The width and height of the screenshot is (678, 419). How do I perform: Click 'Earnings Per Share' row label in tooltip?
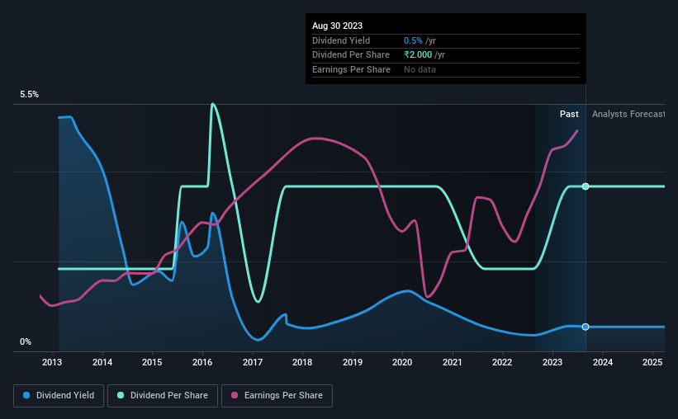point(351,69)
